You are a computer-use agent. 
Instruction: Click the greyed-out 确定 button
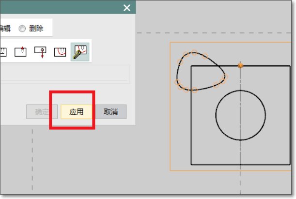point(43,112)
